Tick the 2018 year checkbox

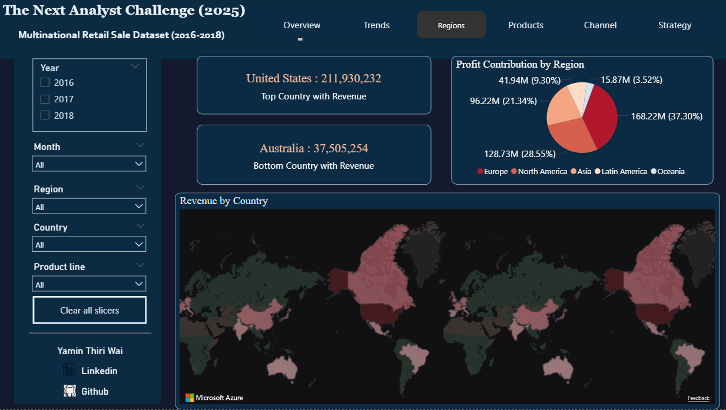(x=45, y=115)
